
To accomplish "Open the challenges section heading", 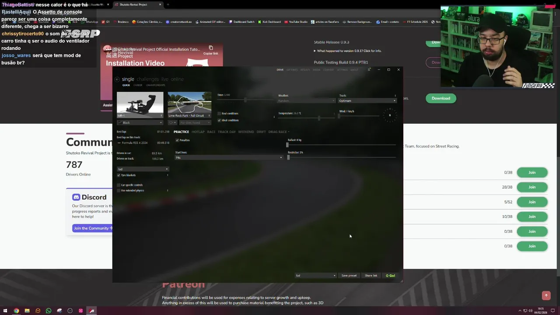I will click(x=147, y=79).
